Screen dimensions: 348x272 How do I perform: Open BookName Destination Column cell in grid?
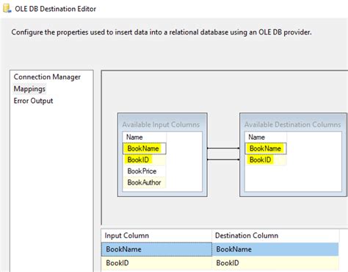coord(275,249)
